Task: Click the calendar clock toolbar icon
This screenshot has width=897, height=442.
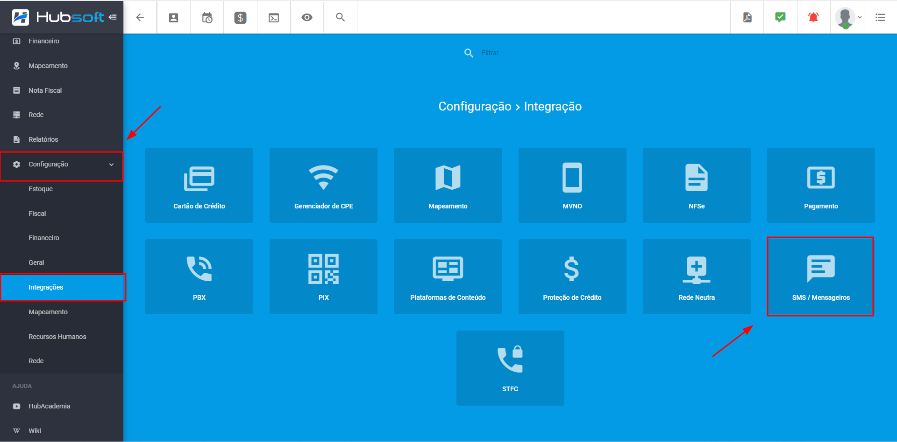Action: (207, 18)
